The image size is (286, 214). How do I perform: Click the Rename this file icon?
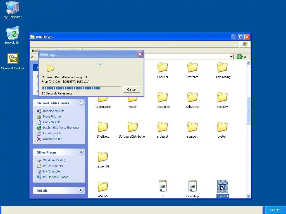click(39, 111)
